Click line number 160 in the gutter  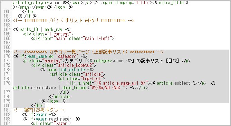tap(7, 11)
